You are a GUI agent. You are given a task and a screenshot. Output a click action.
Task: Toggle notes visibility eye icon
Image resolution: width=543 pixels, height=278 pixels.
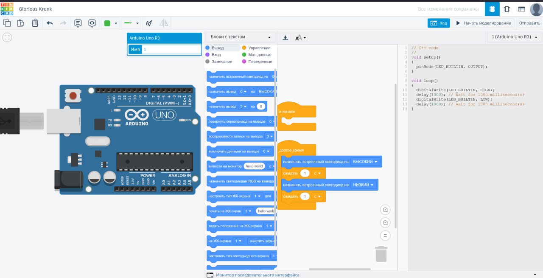pos(92,23)
